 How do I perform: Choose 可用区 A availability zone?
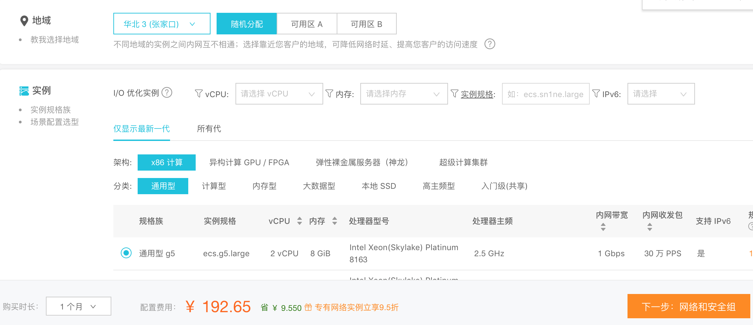pos(307,24)
